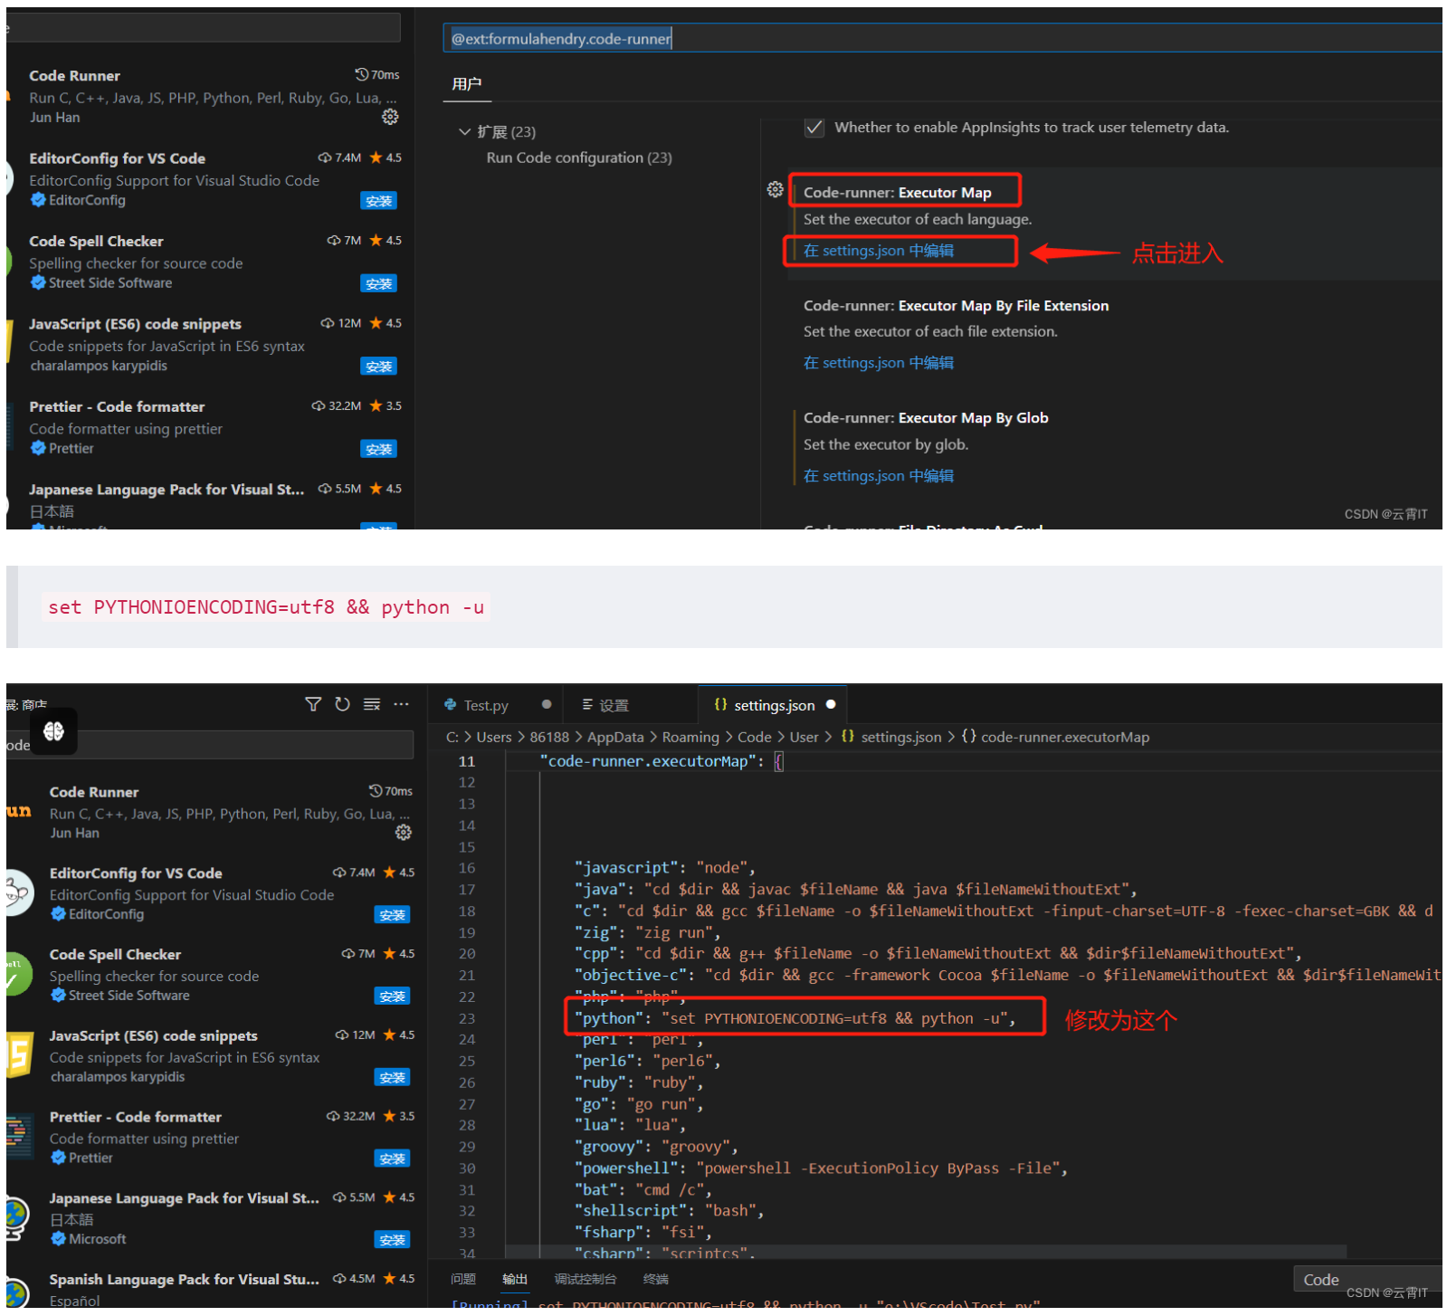
Task: Open the 输出 panel tab
Action: point(515,1279)
